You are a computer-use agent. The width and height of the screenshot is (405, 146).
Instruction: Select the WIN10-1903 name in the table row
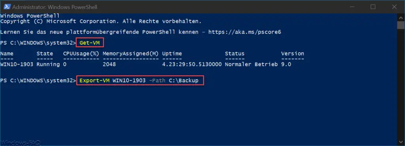tap(17, 64)
